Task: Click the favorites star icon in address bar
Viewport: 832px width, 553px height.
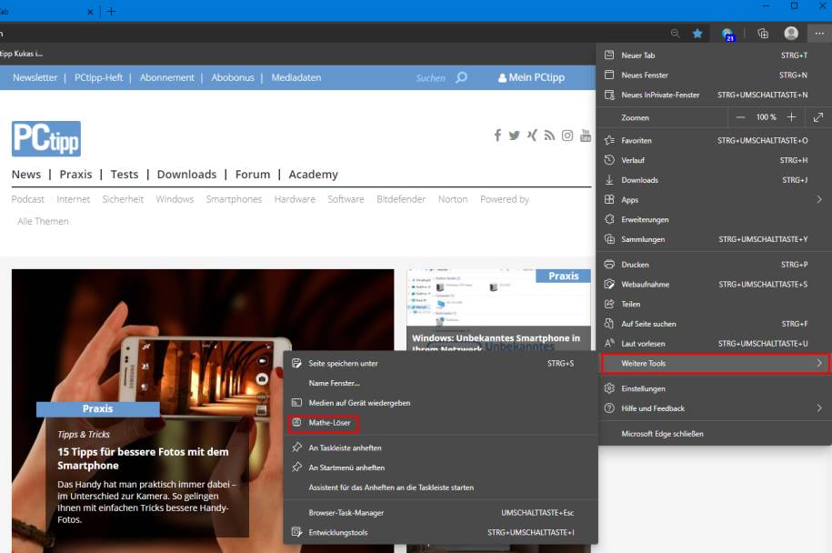Action: (x=697, y=34)
